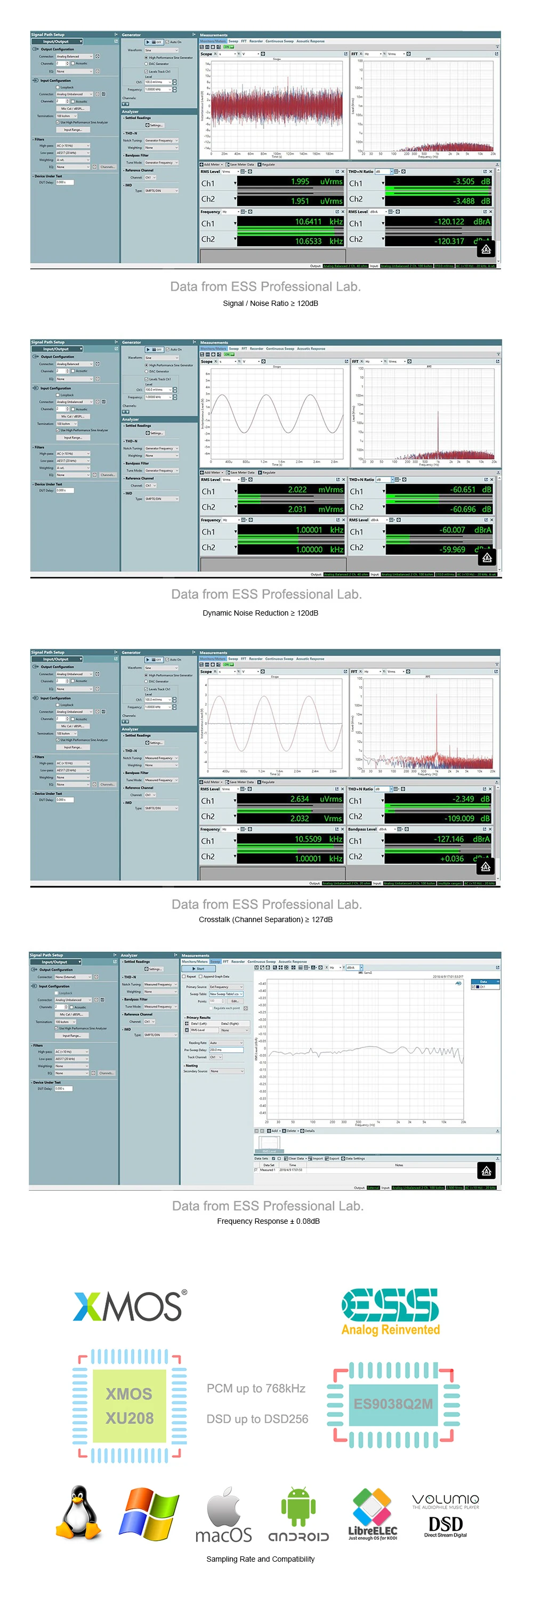Open FFT tab in Signal/Noise Ratio screenshot
This screenshot has width=533, height=1599.
[244, 42]
